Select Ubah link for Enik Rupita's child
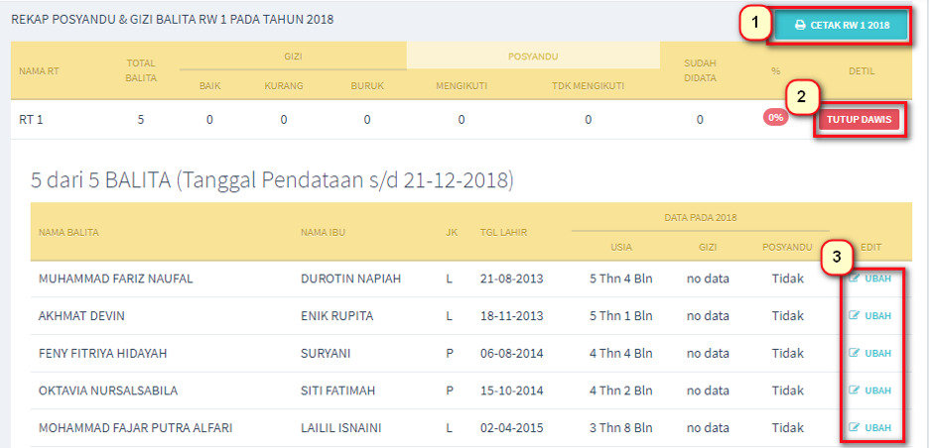 coord(877,316)
